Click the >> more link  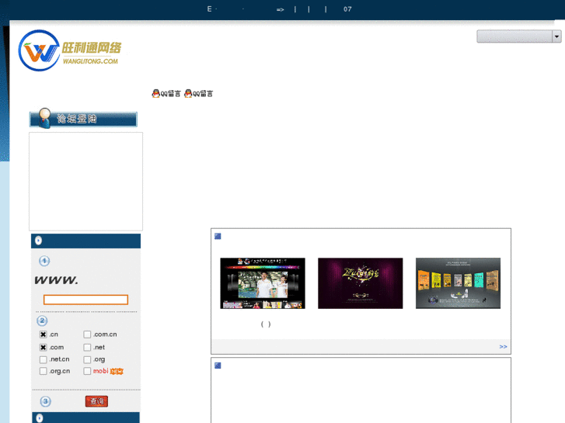(x=503, y=347)
